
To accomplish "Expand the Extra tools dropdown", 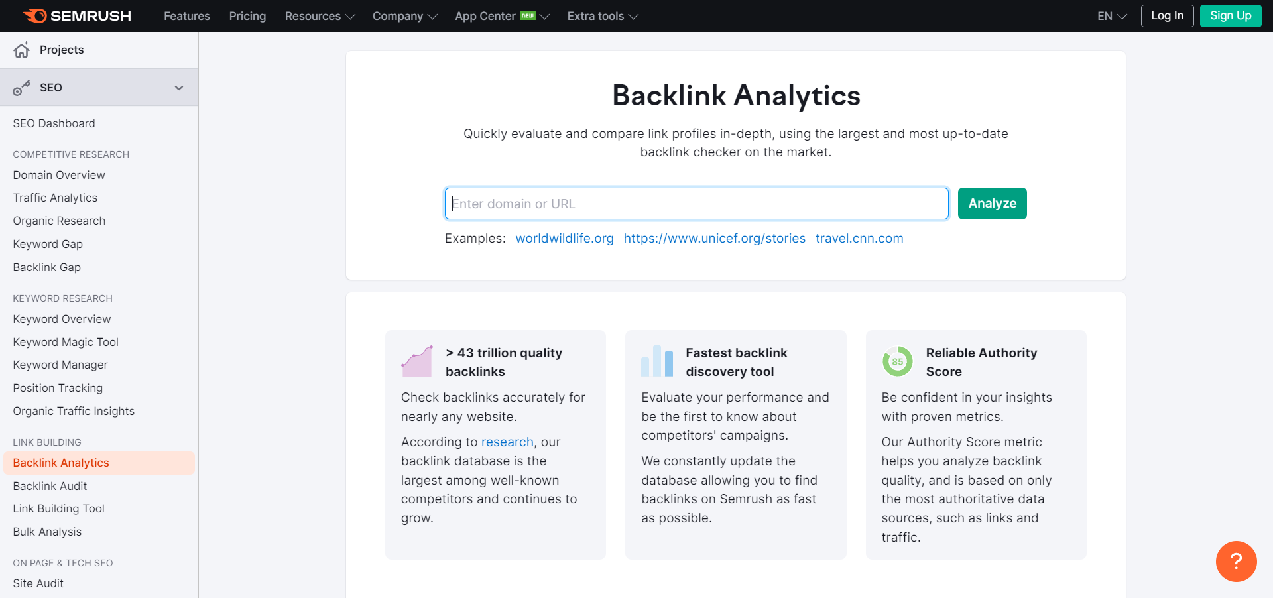I will click(x=603, y=16).
